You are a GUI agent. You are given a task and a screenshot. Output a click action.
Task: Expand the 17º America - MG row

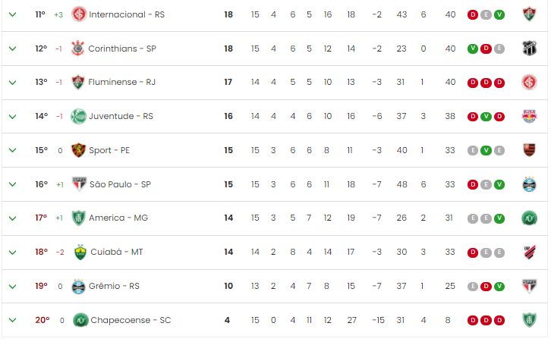pos(13,218)
